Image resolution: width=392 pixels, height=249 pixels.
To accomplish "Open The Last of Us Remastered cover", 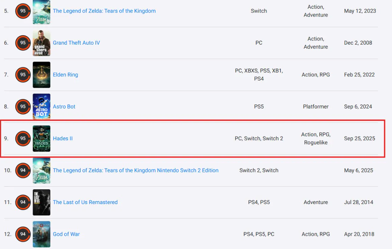I will 41,203.
